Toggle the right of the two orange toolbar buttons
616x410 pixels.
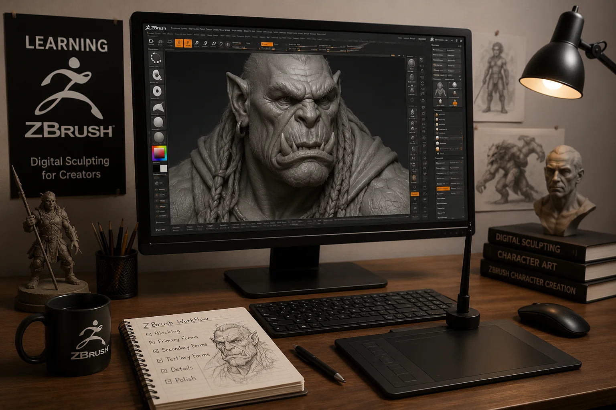point(188,43)
